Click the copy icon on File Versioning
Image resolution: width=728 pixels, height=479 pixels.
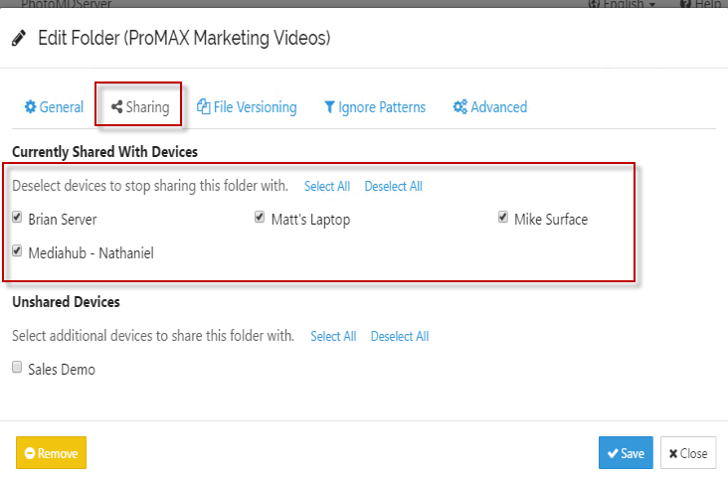click(x=203, y=106)
